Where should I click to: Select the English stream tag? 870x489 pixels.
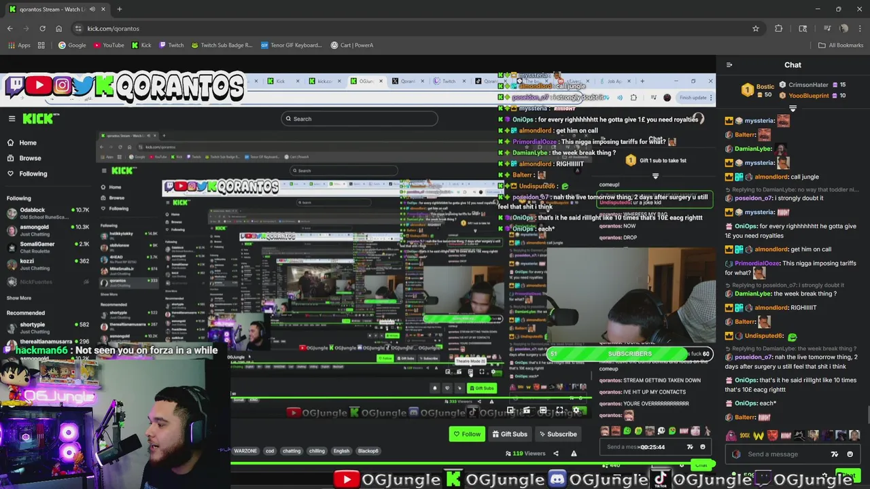341,451
